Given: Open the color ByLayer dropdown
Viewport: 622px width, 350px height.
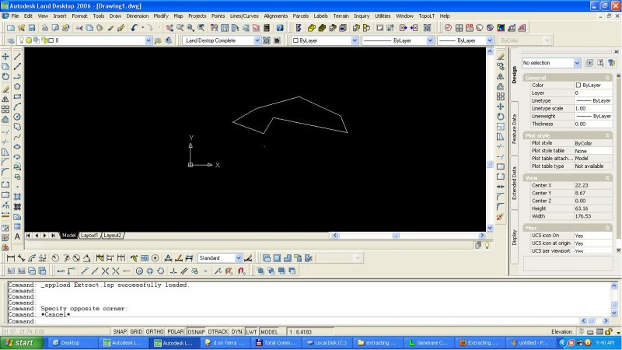Looking at the screenshot, I should tap(355, 40).
